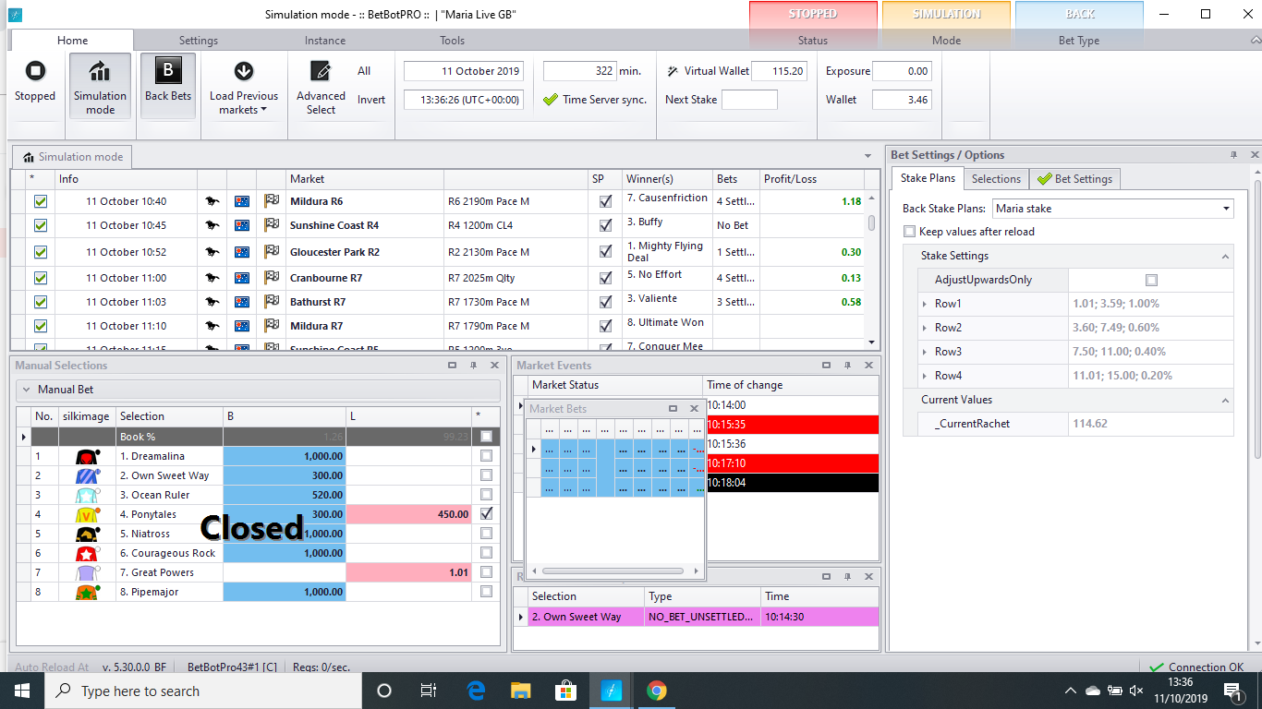
Task: Click the Australian flag icon for Sunshine Coast R4
Action: [x=241, y=224]
